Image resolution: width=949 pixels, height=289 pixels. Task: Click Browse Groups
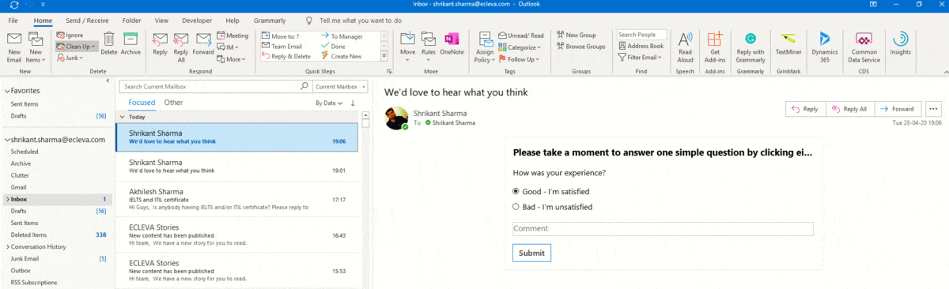click(580, 47)
